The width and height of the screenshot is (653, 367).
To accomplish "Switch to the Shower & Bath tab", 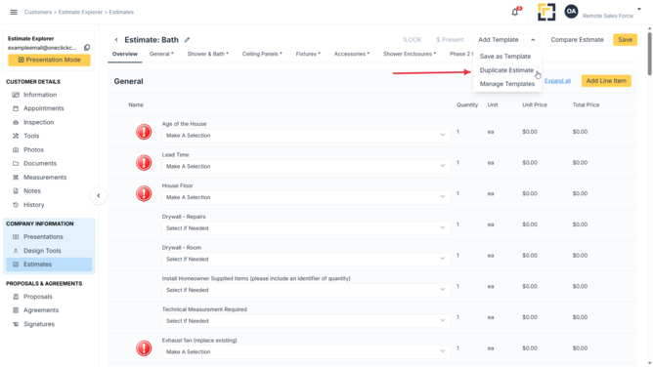I will pyautogui.click(x=208, y=54).
